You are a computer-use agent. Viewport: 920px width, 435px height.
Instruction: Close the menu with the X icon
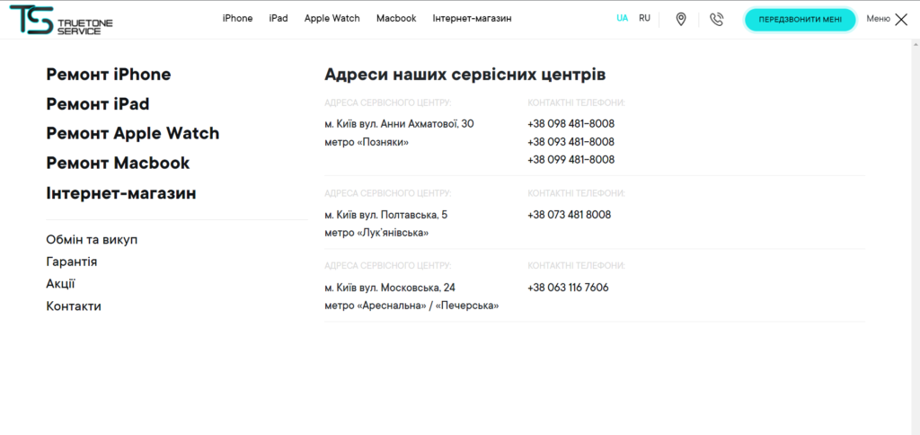click(x=901, y=20)
